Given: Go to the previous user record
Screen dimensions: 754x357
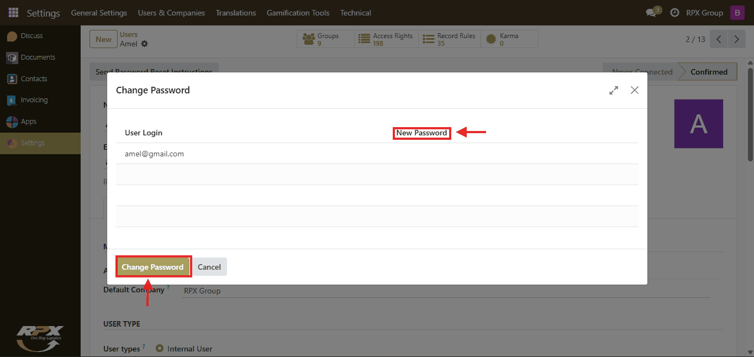Looking at the screenshot, I should 719,39.
